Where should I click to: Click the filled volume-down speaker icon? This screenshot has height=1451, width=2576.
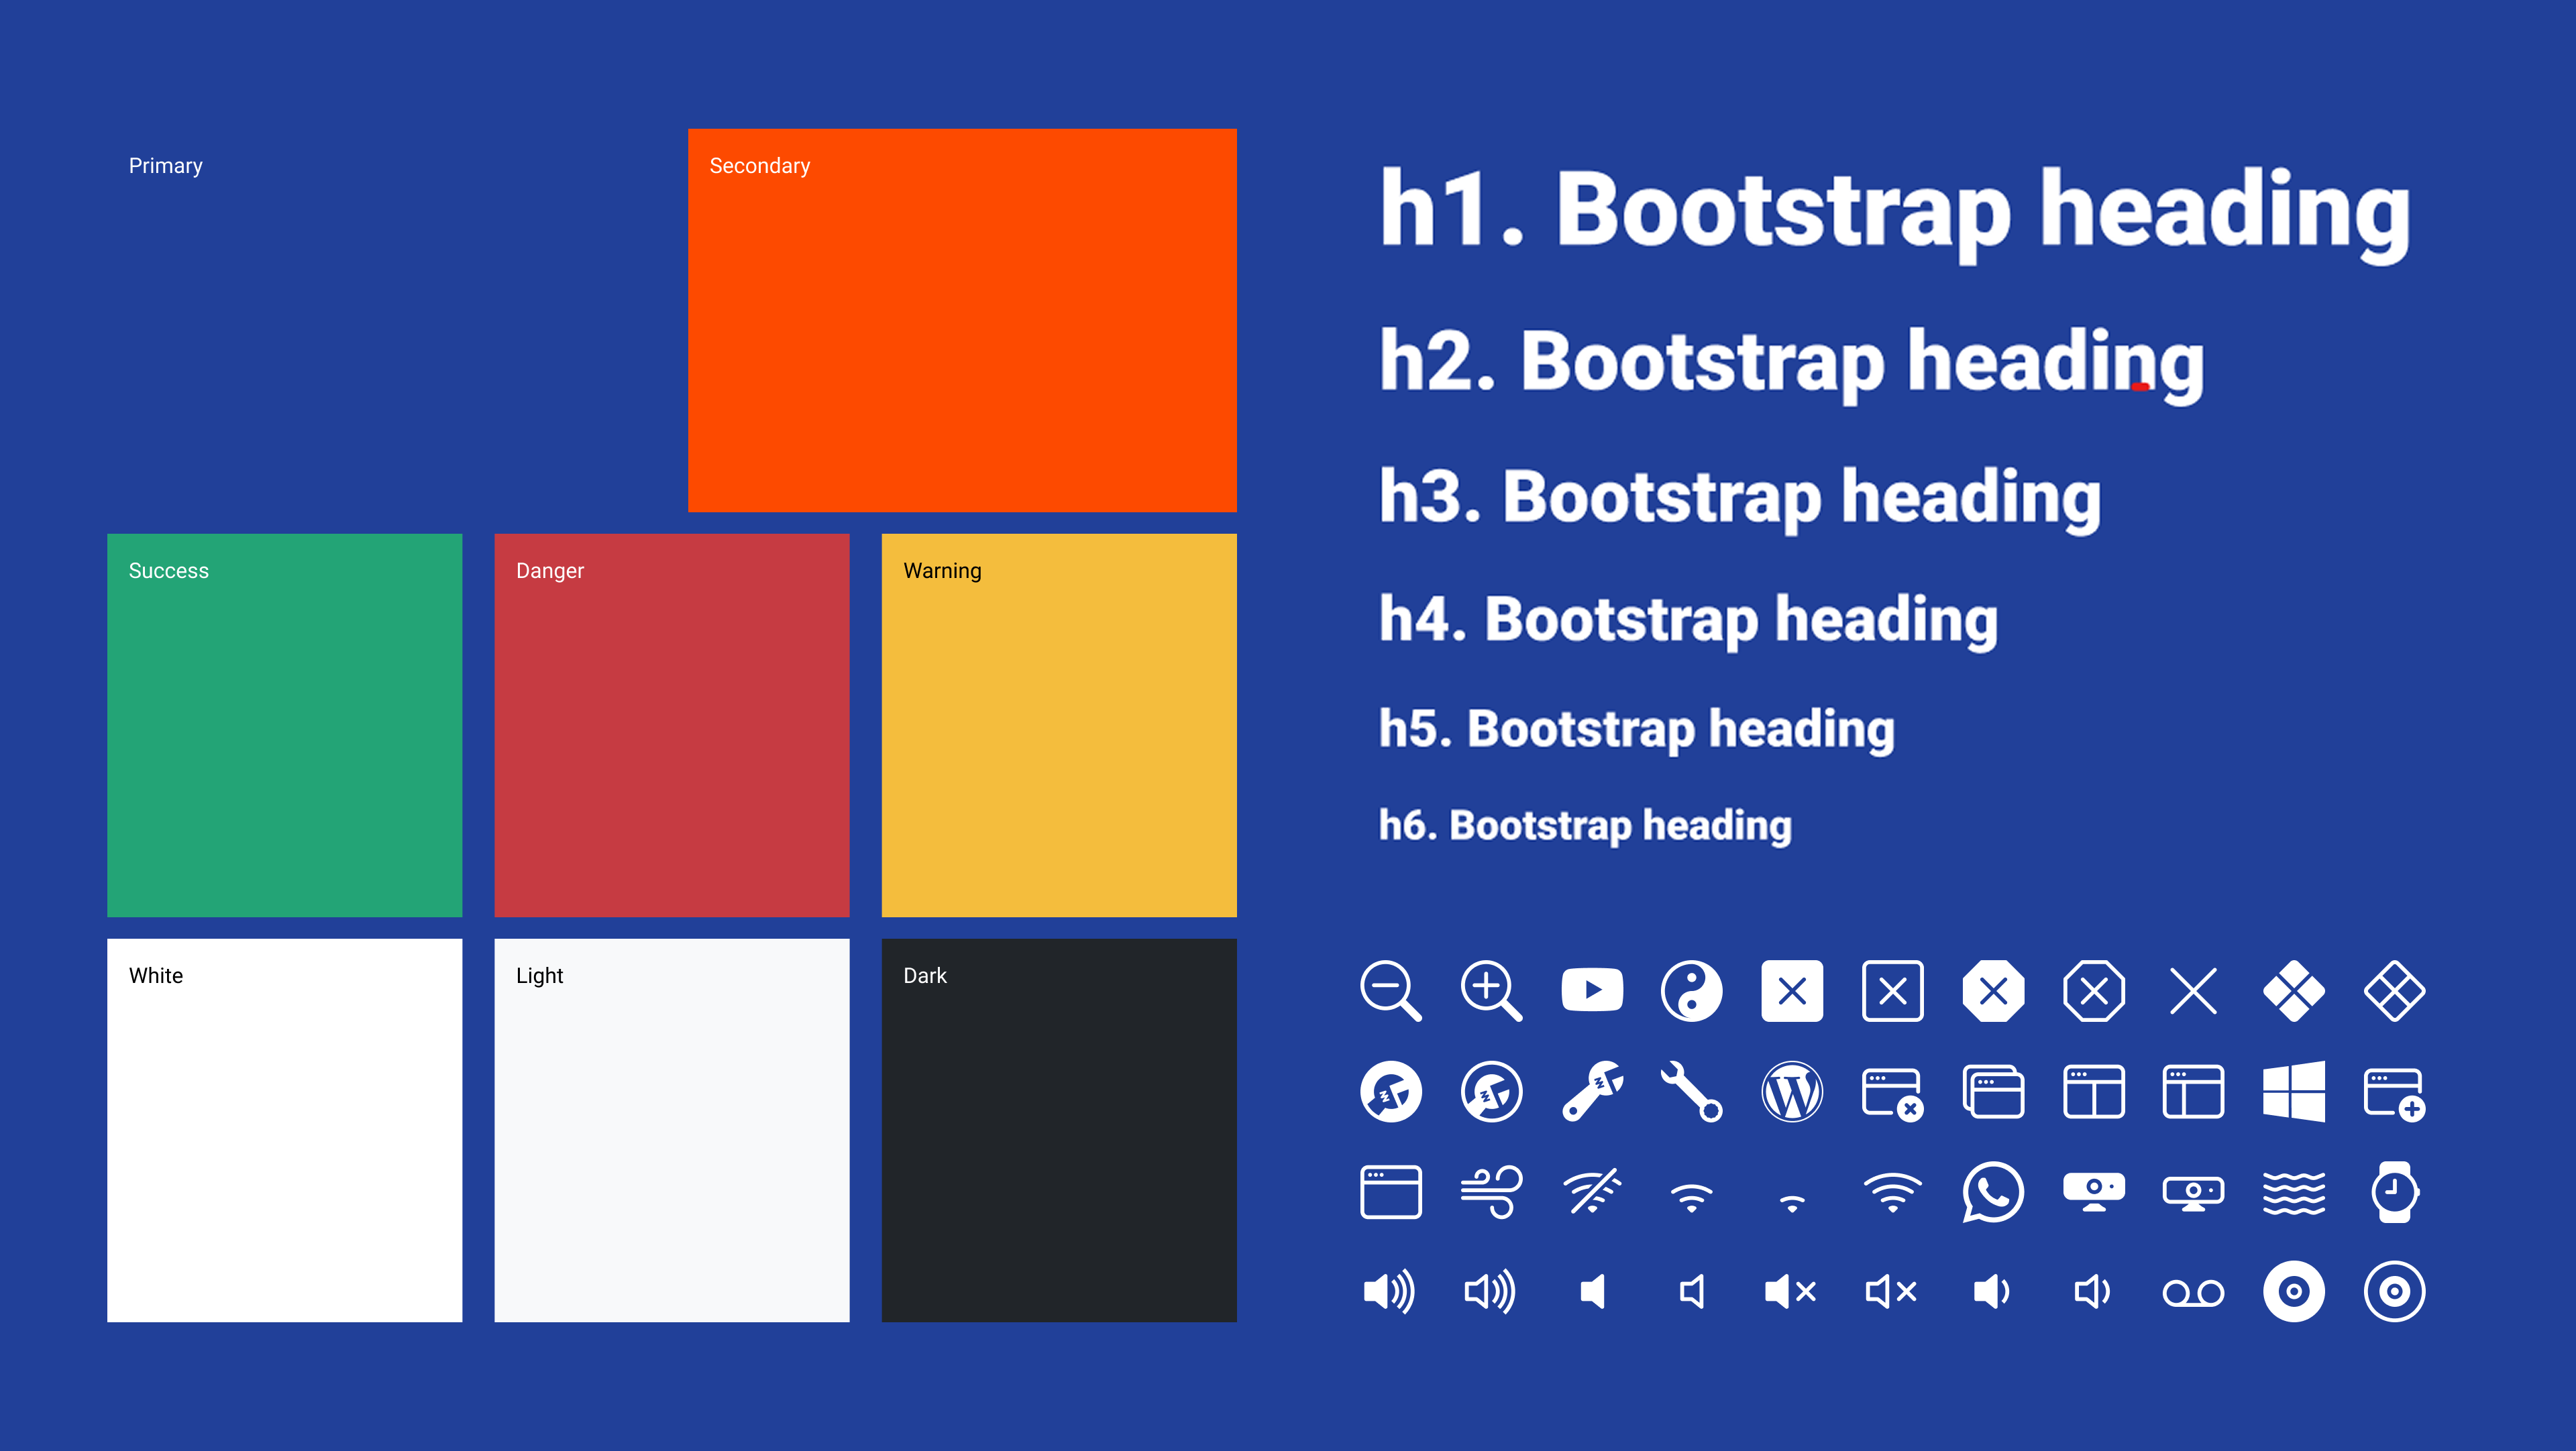(x=1992, y=1292)
